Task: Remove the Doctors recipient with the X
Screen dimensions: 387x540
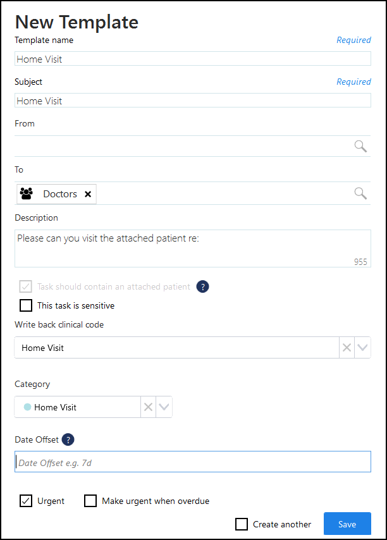Action: pyautogui.click(x=88, y=194)
